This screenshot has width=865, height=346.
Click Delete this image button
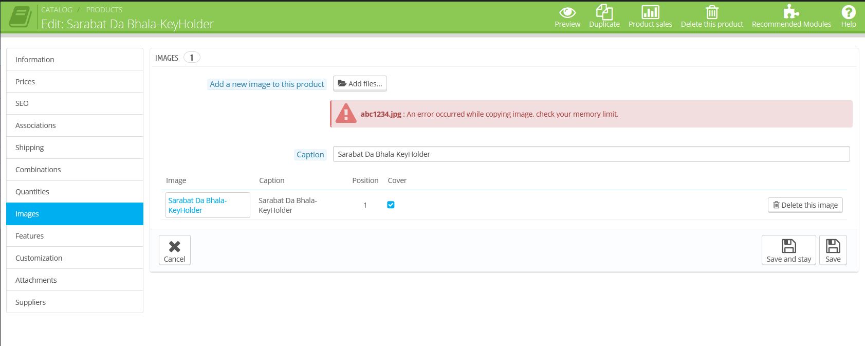[x=805, y=205]
